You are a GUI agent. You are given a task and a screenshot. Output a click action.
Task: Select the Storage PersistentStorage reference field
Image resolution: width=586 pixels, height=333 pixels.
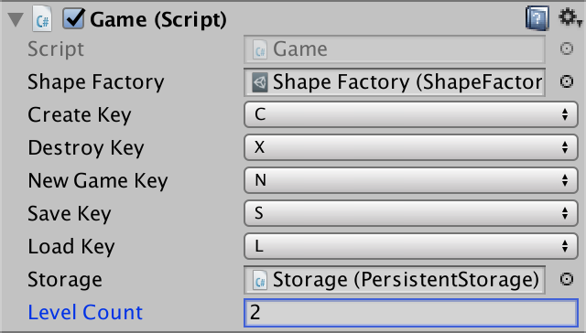point(395,280)
